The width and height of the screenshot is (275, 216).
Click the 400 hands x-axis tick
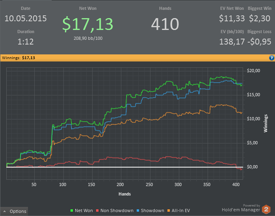236,184
